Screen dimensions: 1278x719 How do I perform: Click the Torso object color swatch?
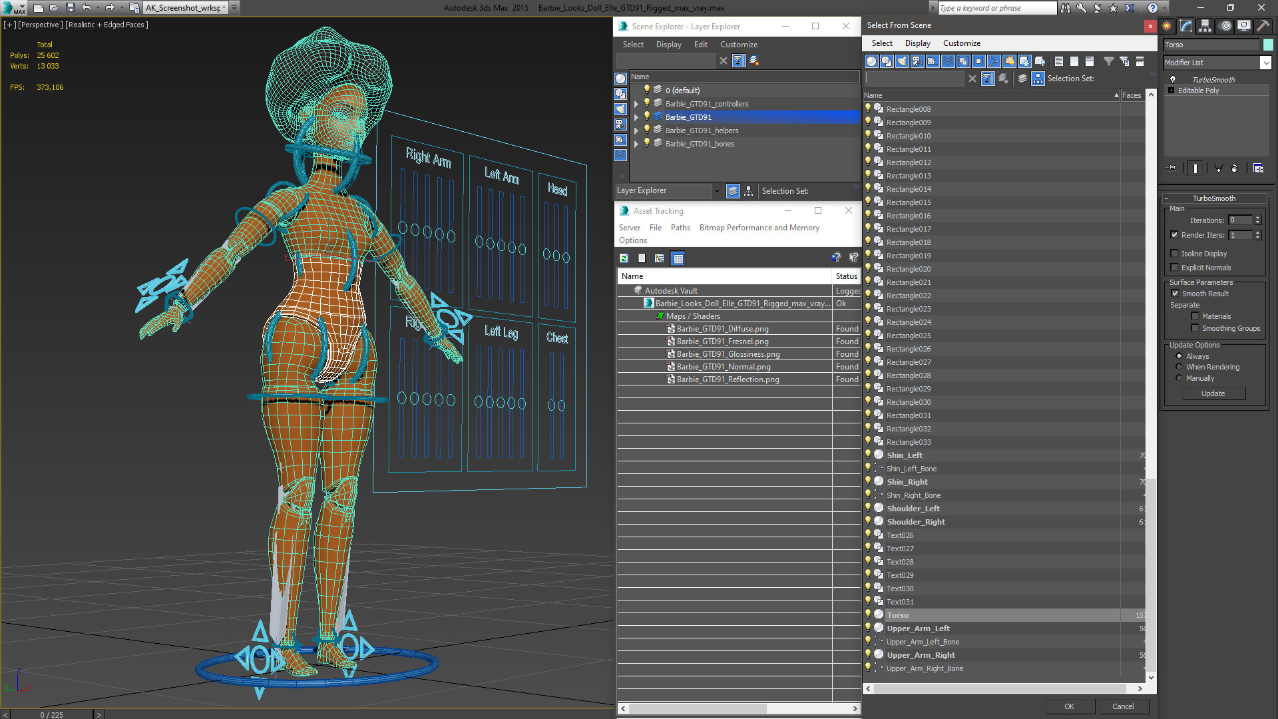point(1268,45)
